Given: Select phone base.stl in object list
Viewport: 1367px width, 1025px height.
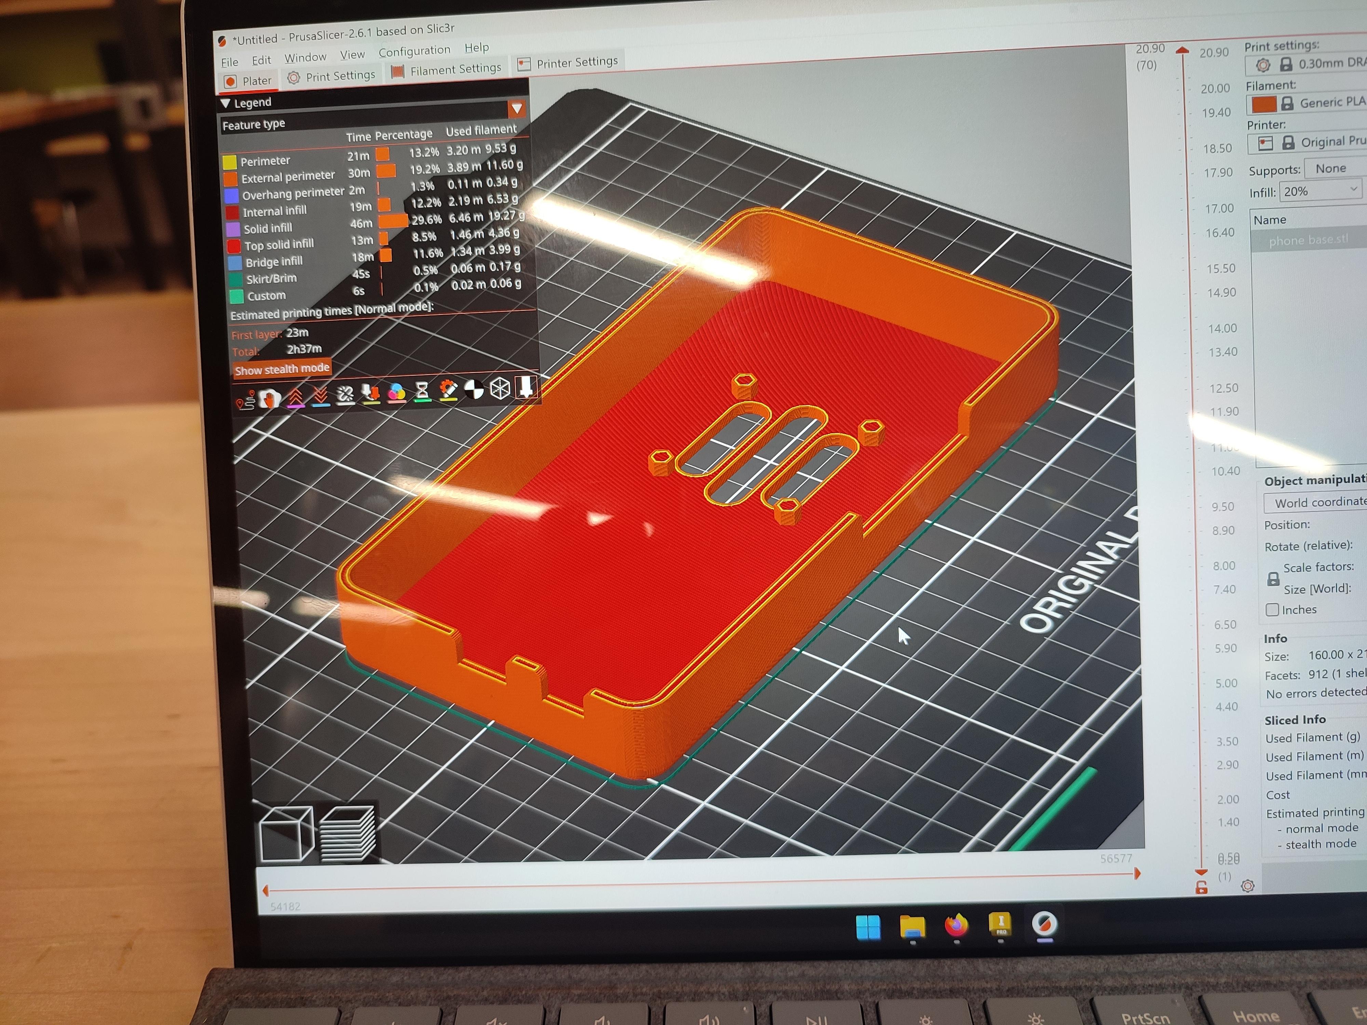Looking at the screenshot, I should 1309,240.
